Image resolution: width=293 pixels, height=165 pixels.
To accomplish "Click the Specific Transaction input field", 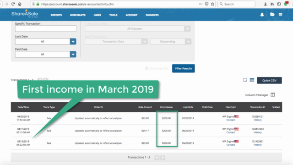I will pyautogui.click(x=46, y=28).
